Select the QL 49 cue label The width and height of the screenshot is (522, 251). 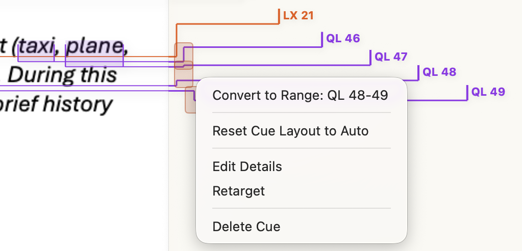488,92
